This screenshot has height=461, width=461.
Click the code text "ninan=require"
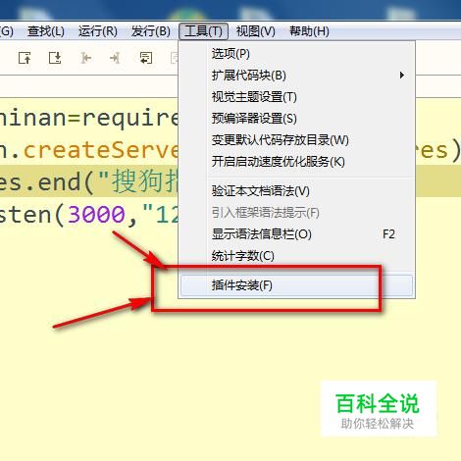[x=89, y=119]
